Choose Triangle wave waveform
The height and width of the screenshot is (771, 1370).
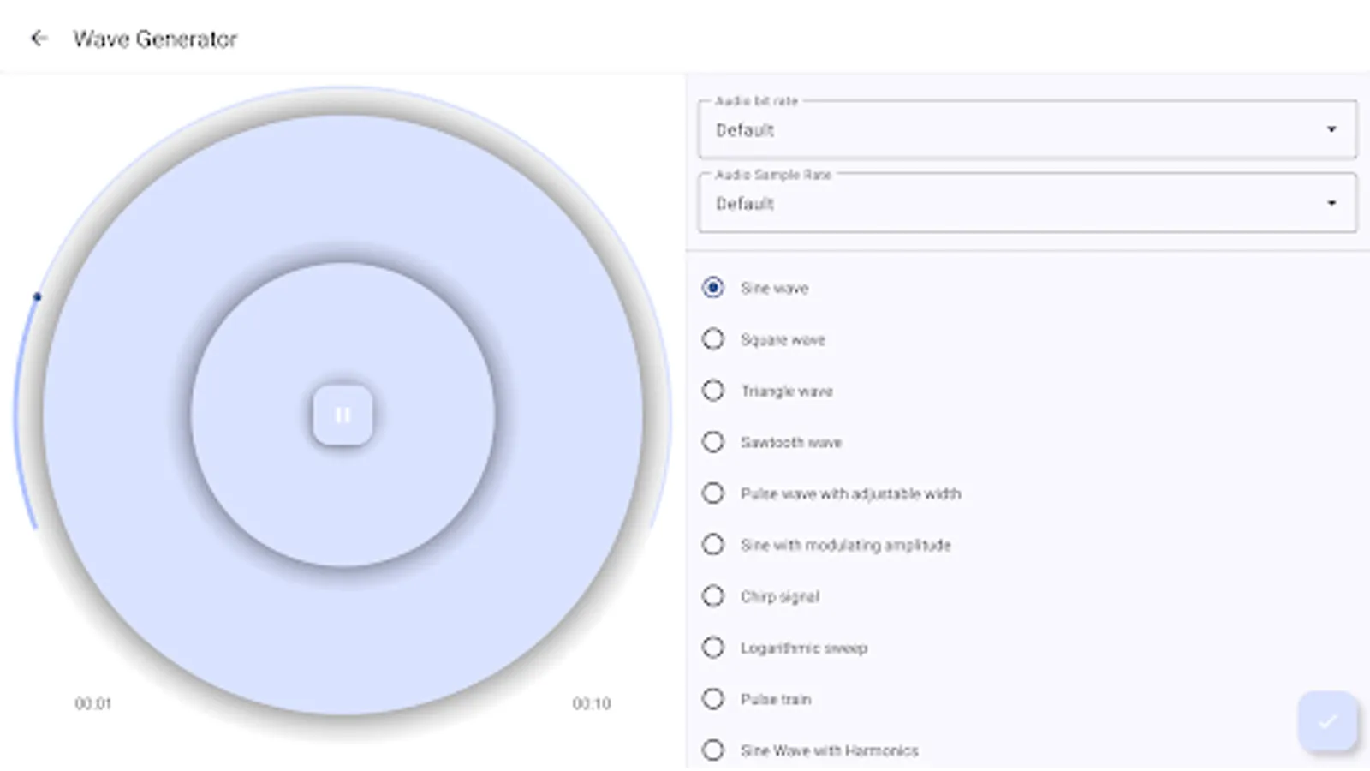click(713, 391)
